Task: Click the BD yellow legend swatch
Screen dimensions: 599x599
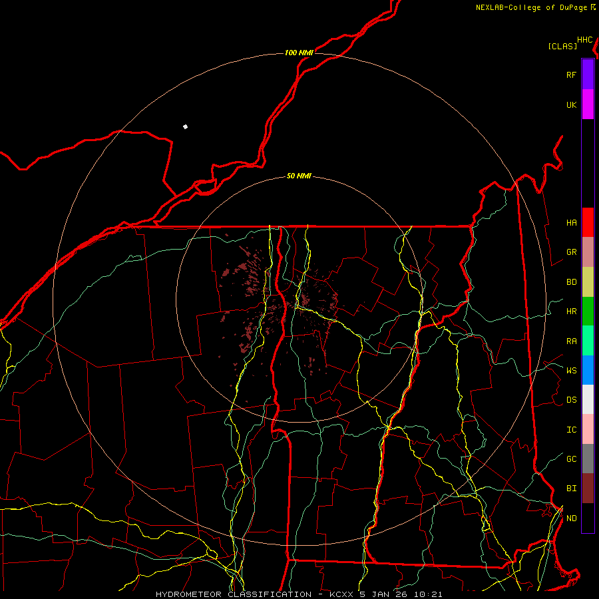Action: (588, 282)
